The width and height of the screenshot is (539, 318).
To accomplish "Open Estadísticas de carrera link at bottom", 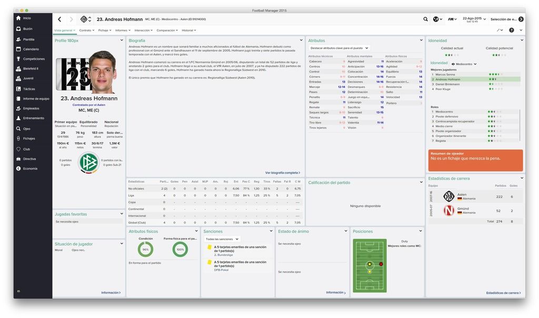I will coord(504,293).
